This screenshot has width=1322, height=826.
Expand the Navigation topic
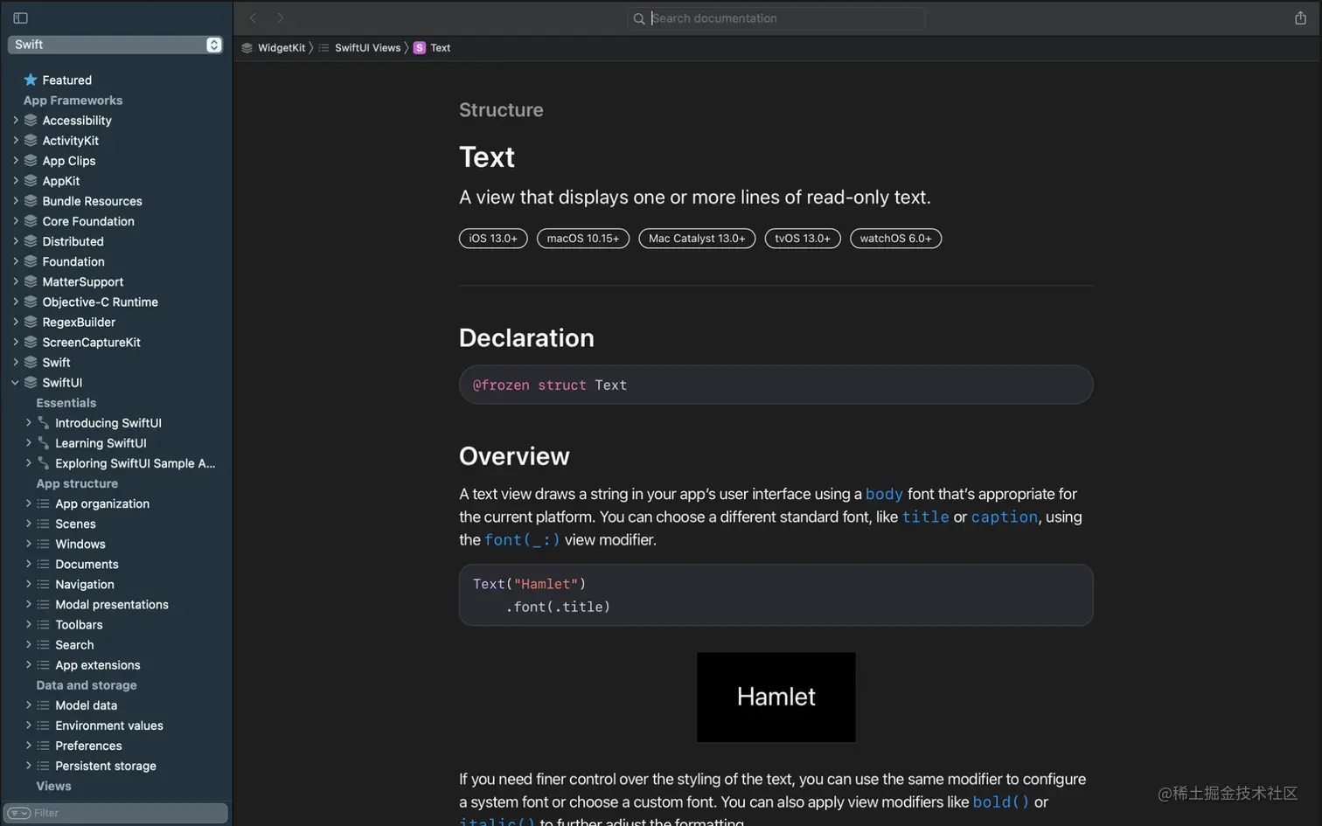(x=28, y=585)
